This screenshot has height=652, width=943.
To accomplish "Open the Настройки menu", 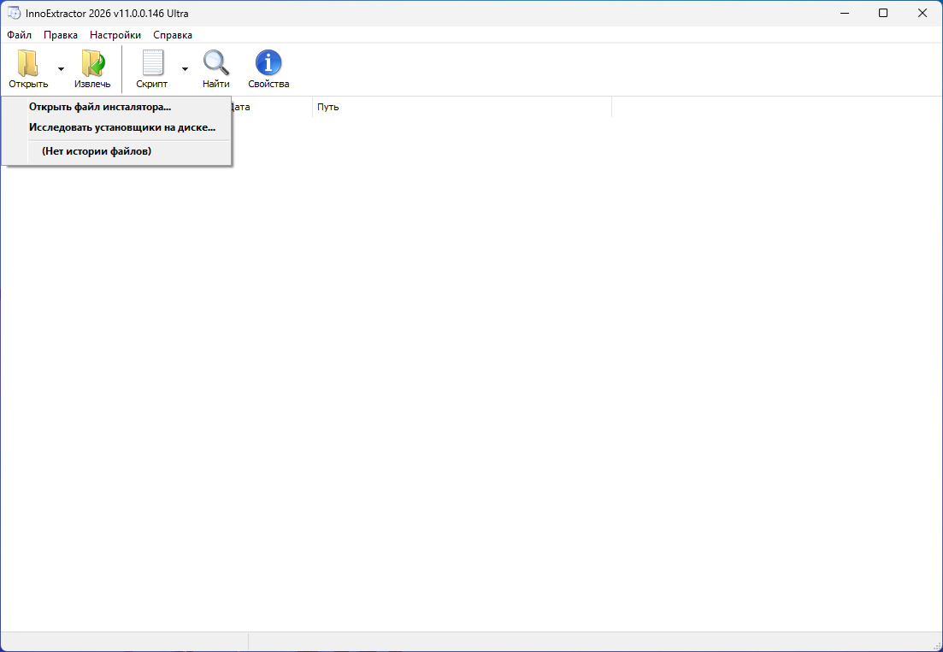I will 115,35.
